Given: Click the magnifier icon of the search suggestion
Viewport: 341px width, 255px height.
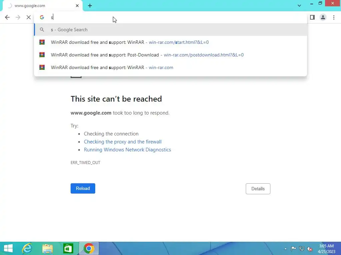Looking at the screenshot, I should pos(42,30).
